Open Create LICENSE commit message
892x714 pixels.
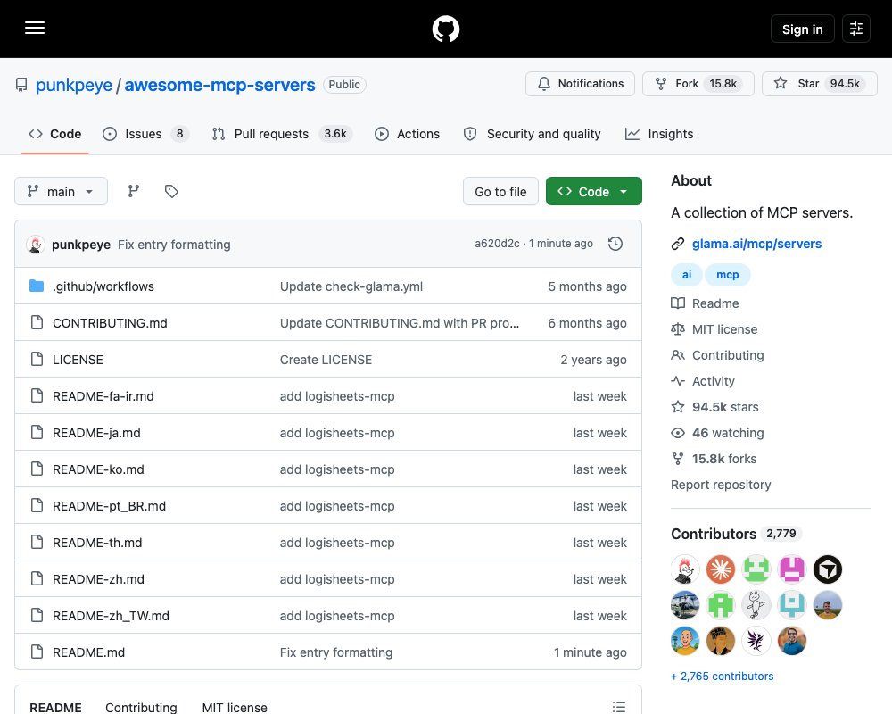[x=326, y=360]
